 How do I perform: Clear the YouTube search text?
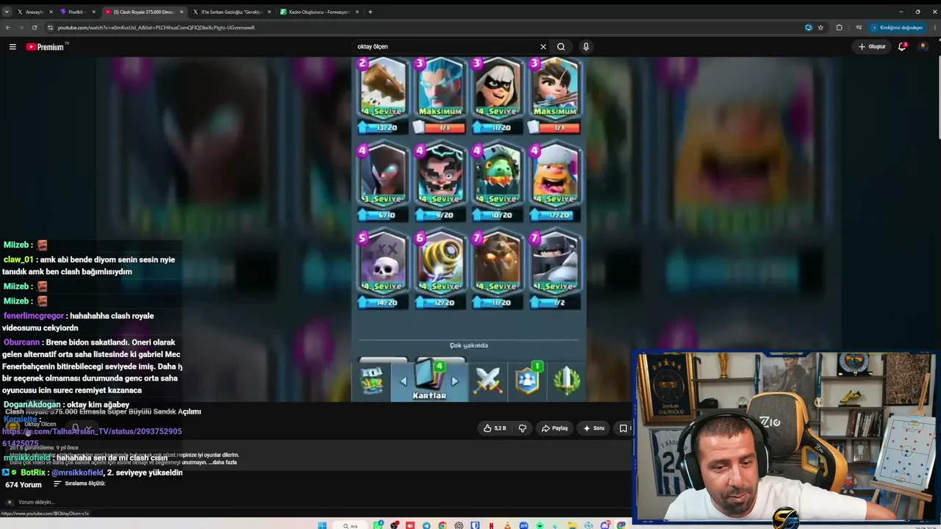point(543,47)
